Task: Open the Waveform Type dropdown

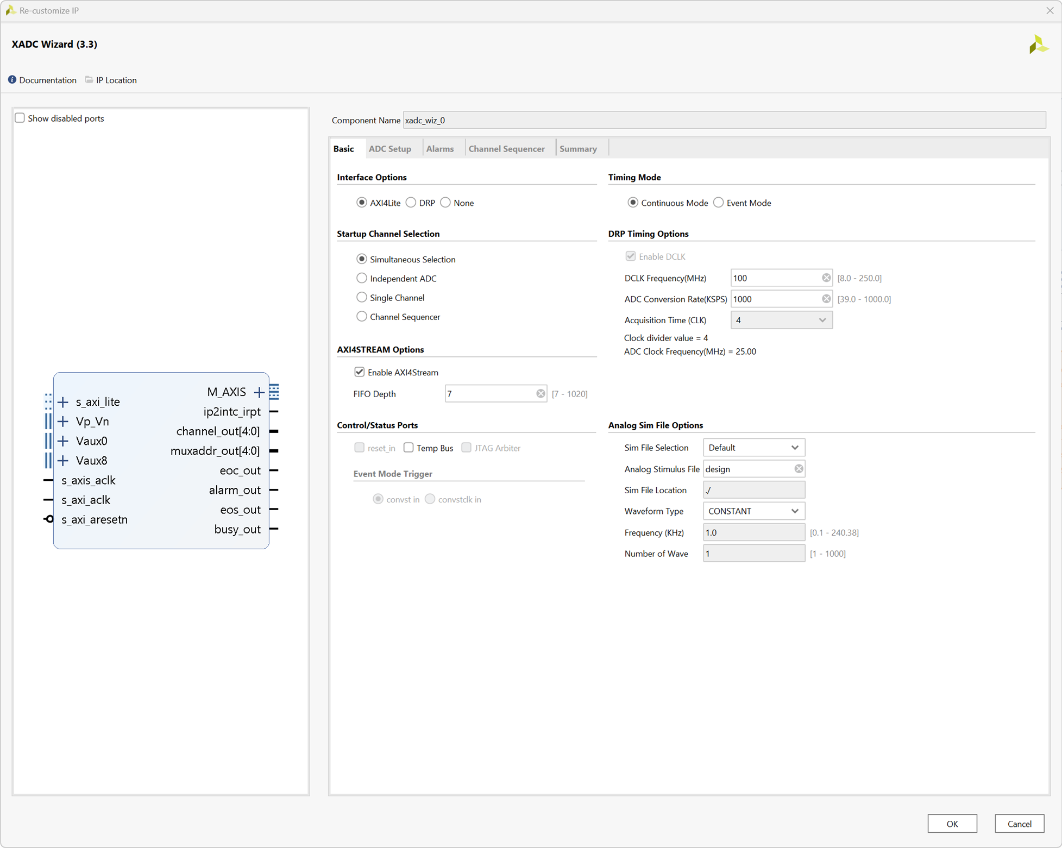Action: [753, 511]
